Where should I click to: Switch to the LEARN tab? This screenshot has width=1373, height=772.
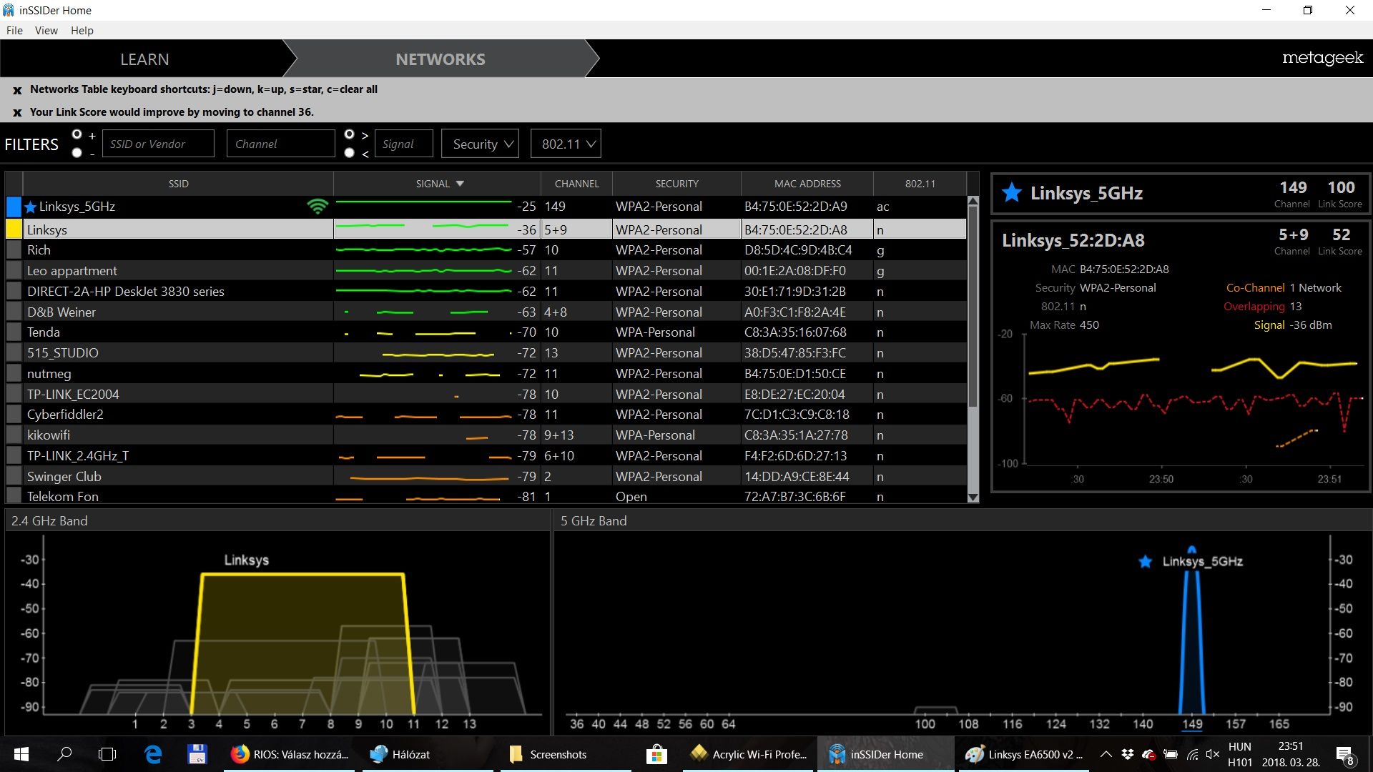point(144,59)
